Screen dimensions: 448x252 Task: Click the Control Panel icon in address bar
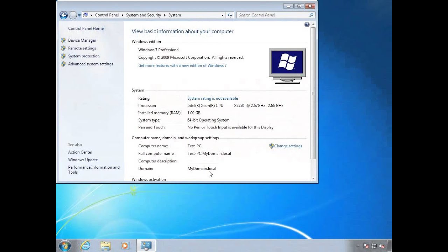(x=85, y=15)
